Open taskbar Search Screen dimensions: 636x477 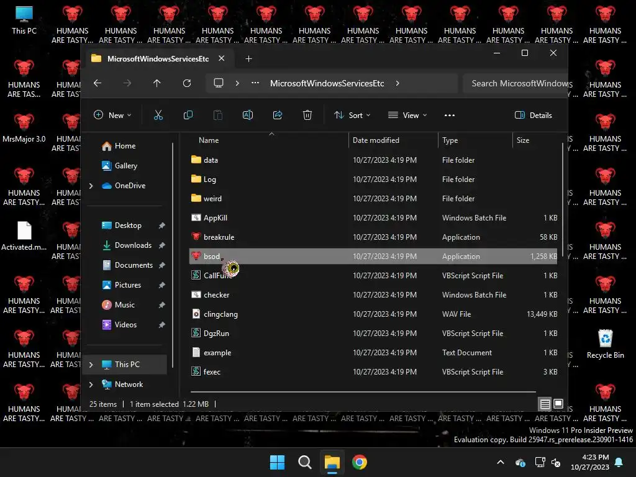pos(304,462)
